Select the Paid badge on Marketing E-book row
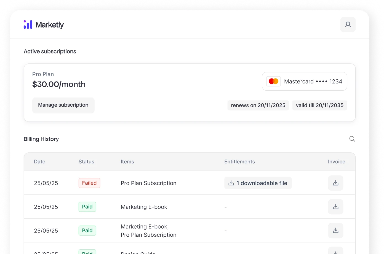 click(x=87, y=207)
